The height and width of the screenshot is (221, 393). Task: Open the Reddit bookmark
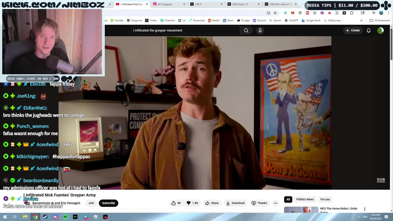(x=214, y=21)
